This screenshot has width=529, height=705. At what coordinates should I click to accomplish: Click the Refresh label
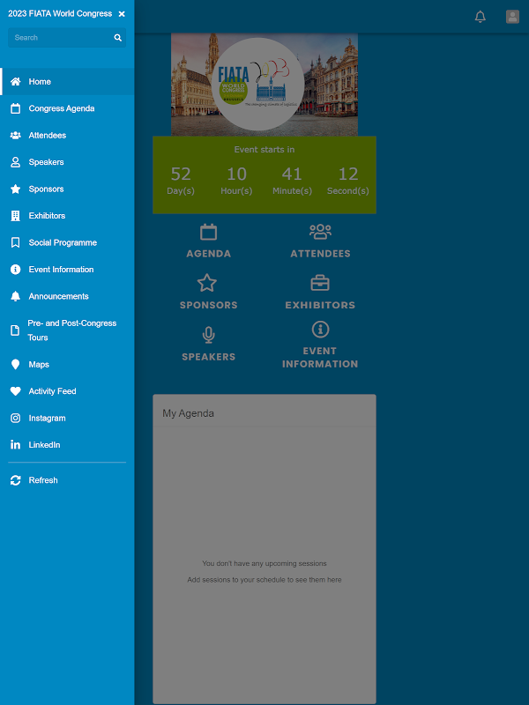[43, 480]
